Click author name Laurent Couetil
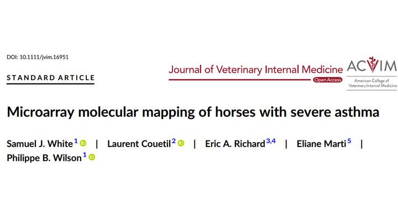 (139, 144)
